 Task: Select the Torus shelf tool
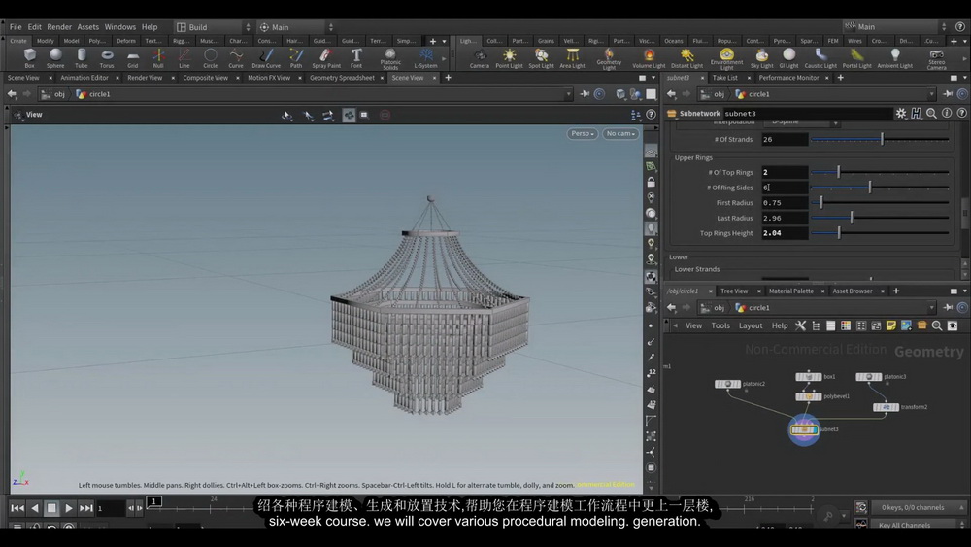(x=107, y=58)
